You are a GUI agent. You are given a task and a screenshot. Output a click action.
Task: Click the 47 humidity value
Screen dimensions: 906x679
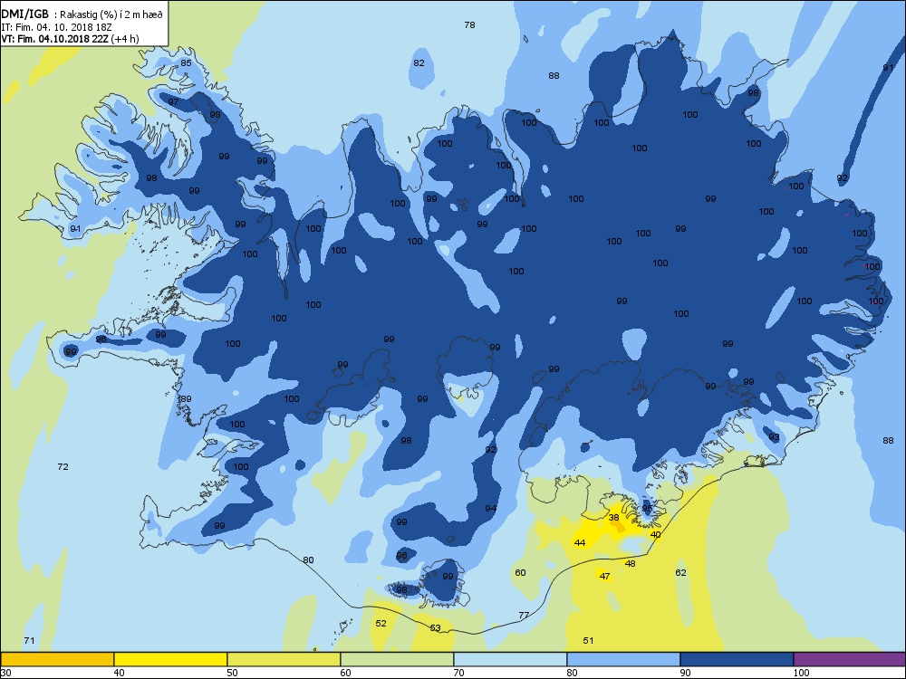pos(604,576)
